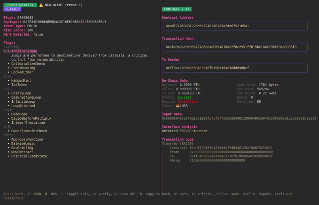Click the NEW ALERT (Press !) notice

point(64,5)
